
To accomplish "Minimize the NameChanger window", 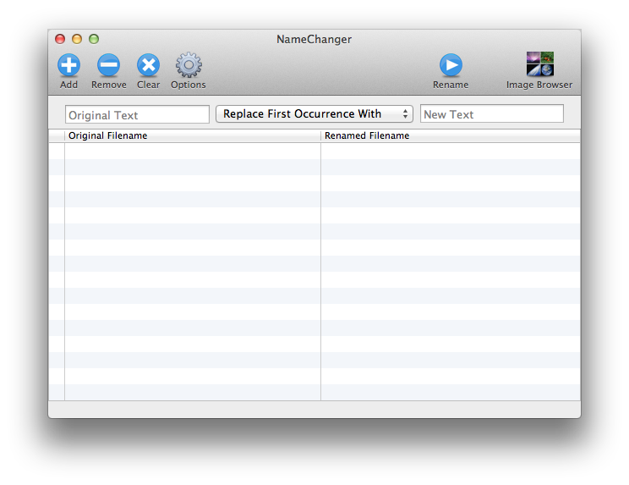I will pyautogui.click(x=77, y=39).
